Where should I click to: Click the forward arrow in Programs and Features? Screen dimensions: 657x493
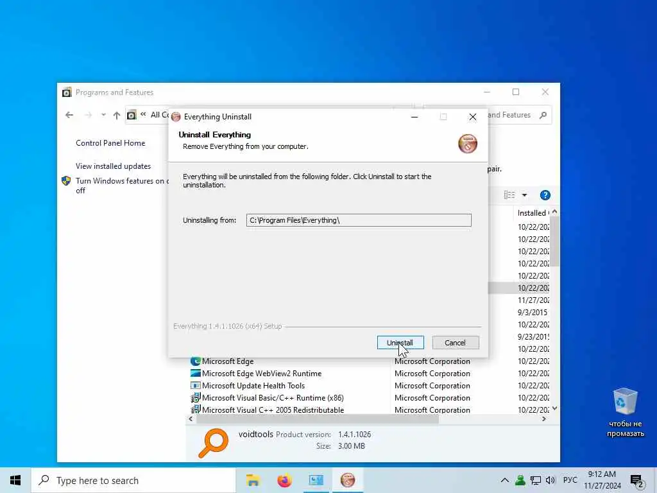pyautogui.click(x=87, y=115)
